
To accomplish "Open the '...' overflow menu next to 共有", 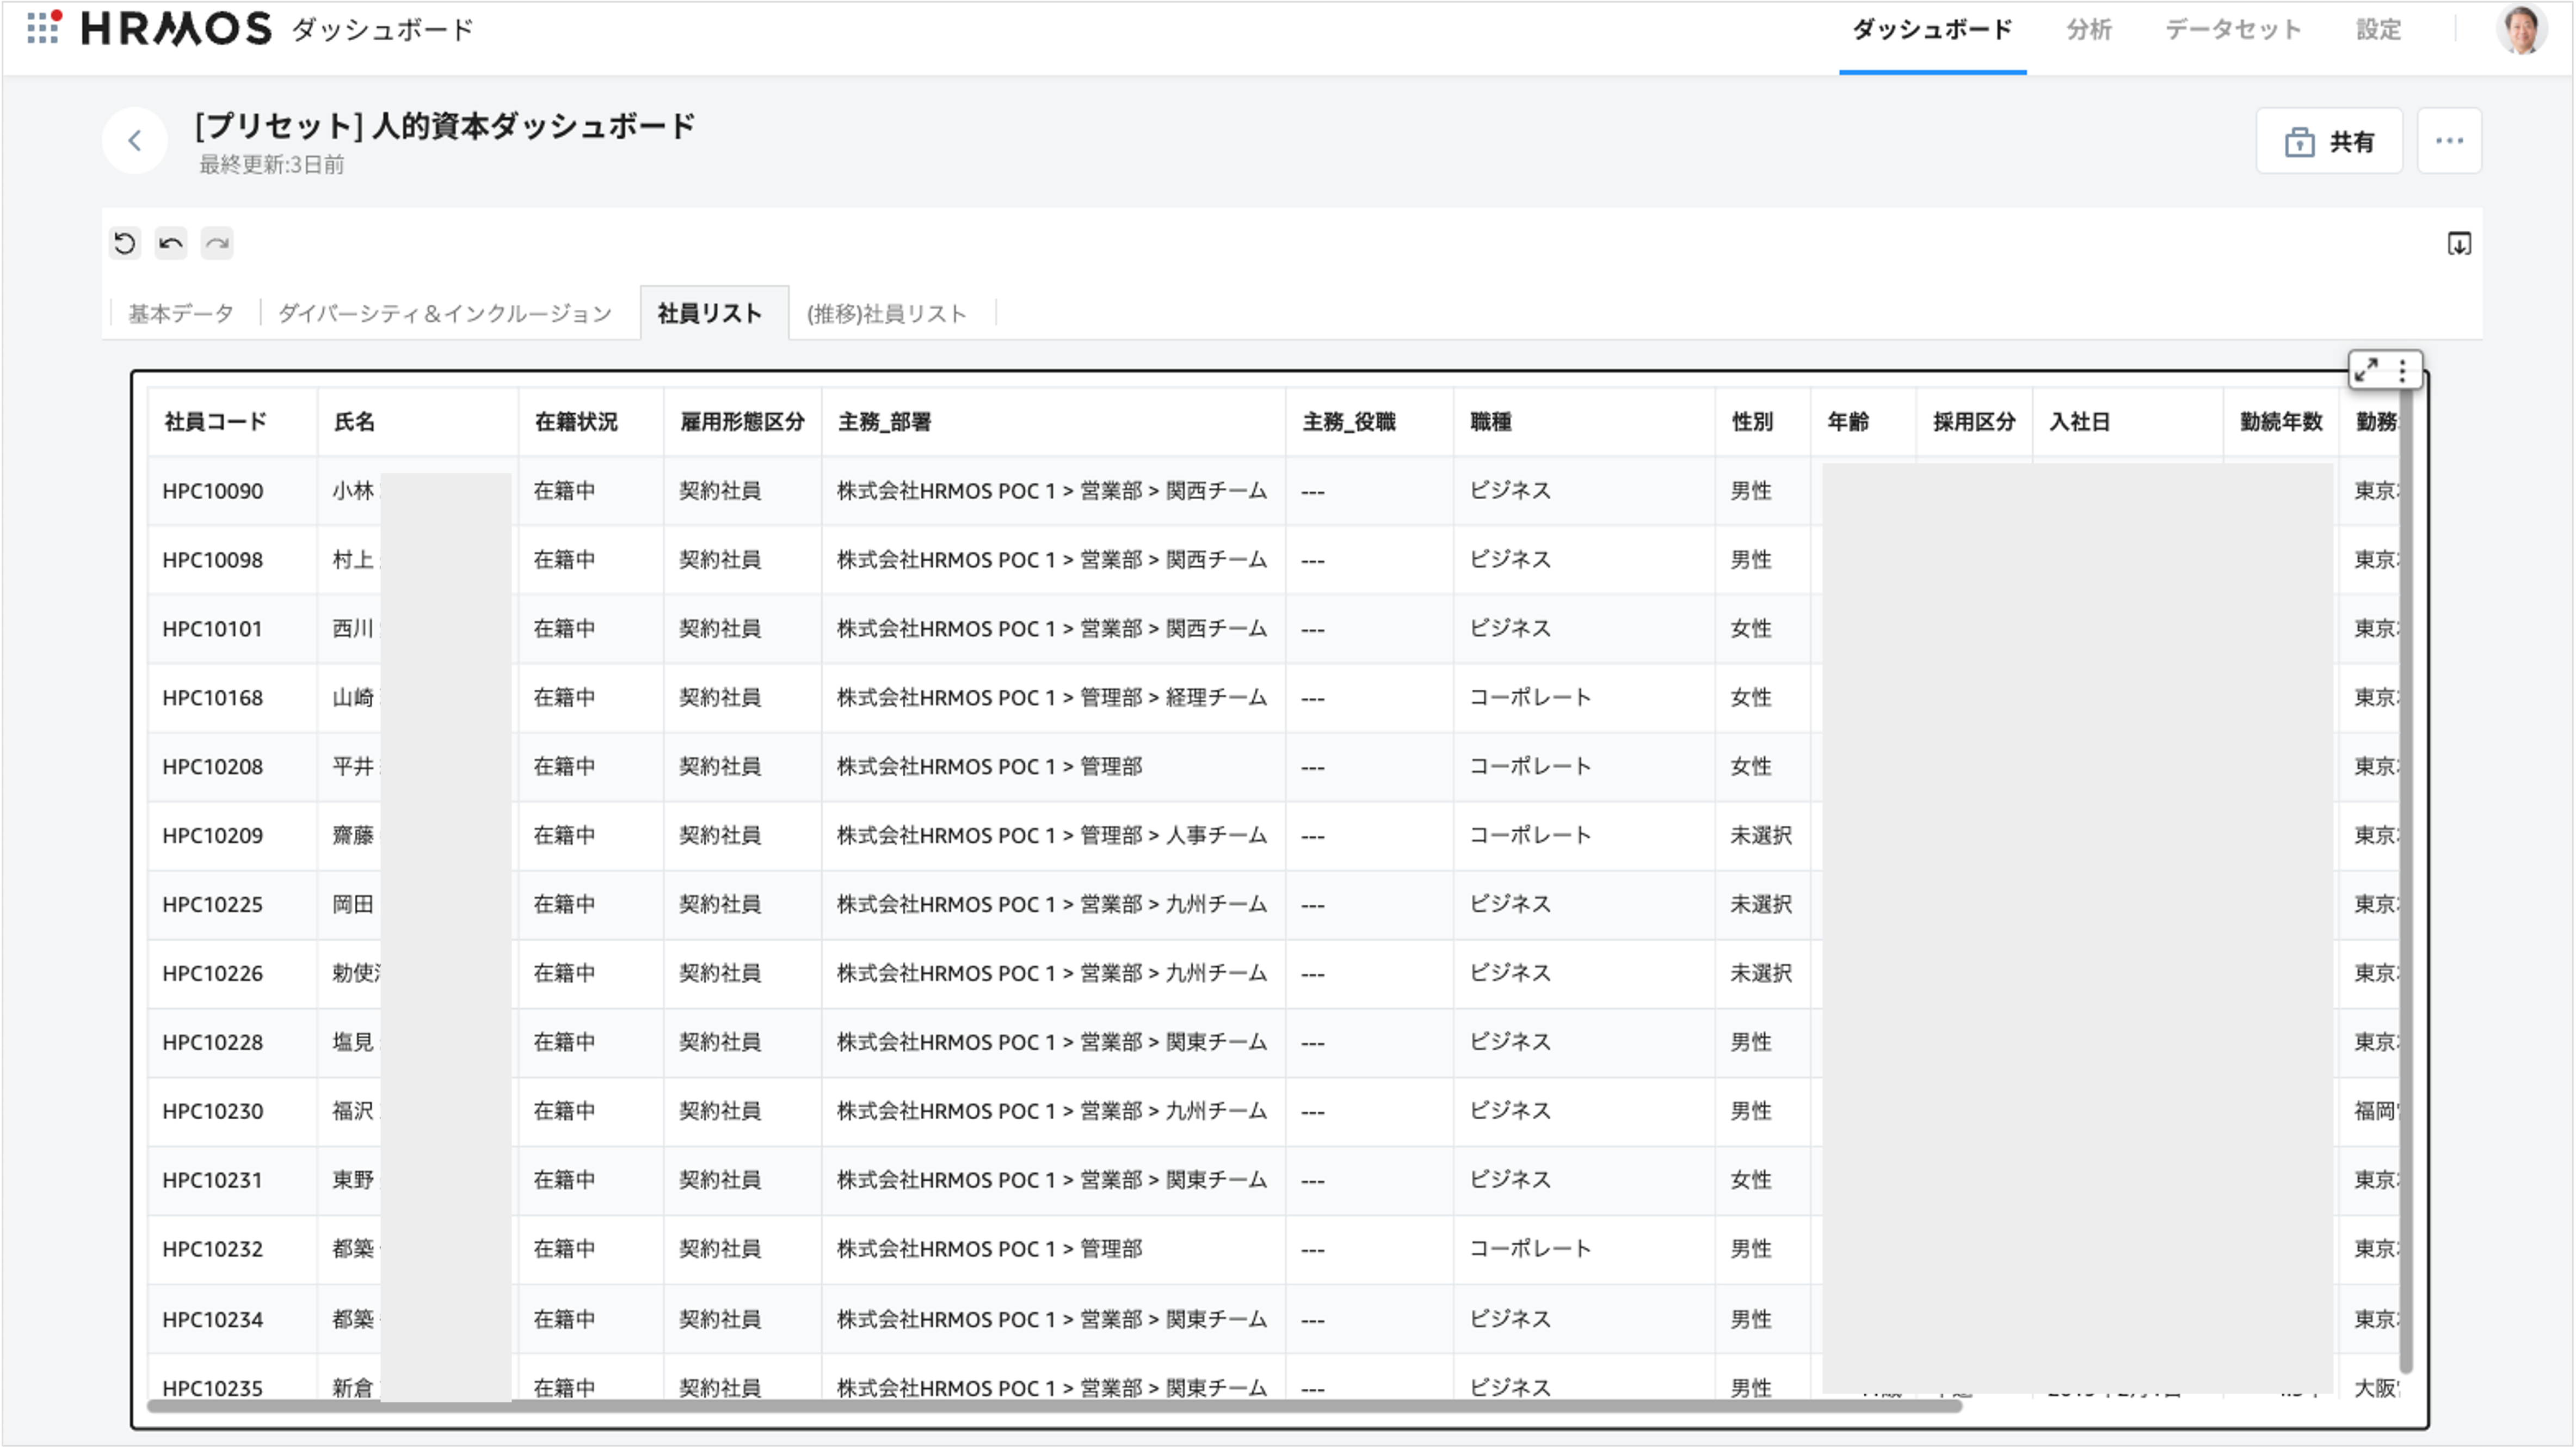I will coord(2450,140).
